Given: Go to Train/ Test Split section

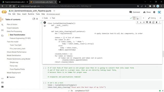Looking at the screenshot, I should [x=16, y=45].
